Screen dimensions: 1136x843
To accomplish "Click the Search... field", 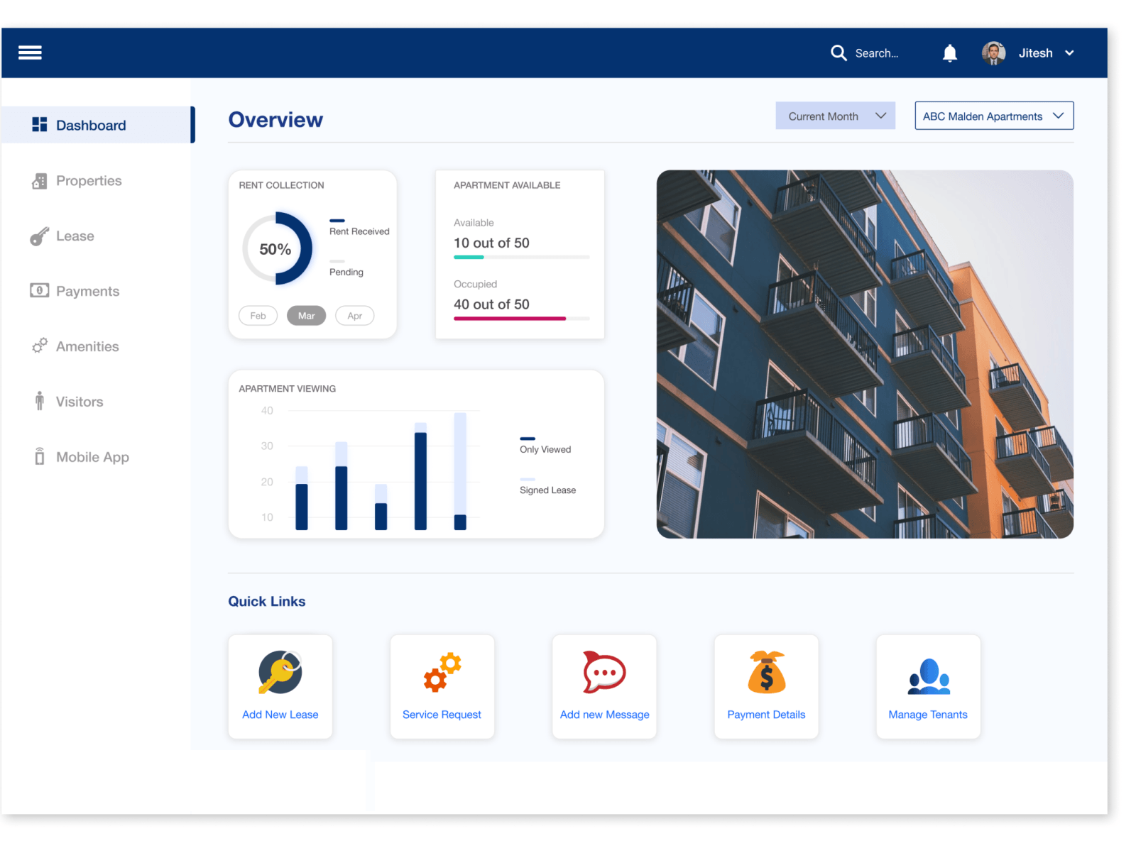I will [x=877, y=53].
